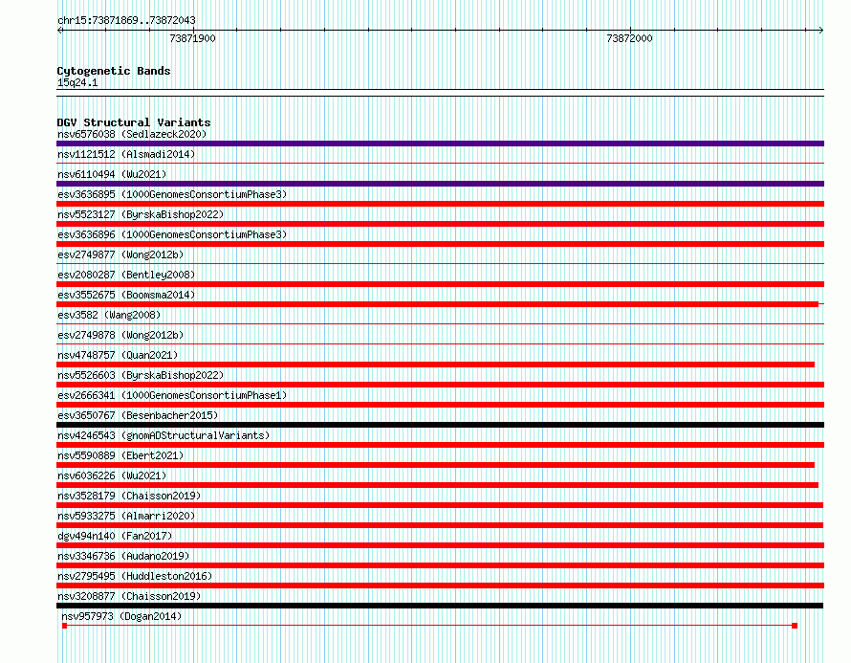Click the 73871900 ruler position label

click(x=192, y=38)
